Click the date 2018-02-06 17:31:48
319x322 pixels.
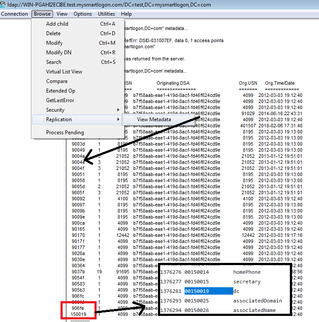point(280,126)
